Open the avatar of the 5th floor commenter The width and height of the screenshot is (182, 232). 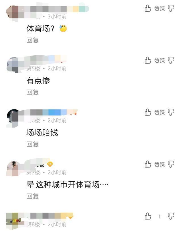point(13,65)
